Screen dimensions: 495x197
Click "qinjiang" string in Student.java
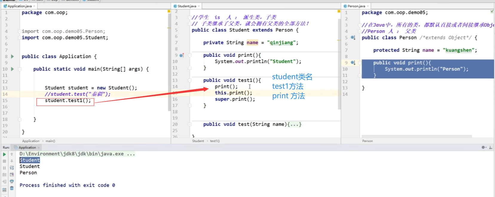pyautogui.click(x=281, y=43)
